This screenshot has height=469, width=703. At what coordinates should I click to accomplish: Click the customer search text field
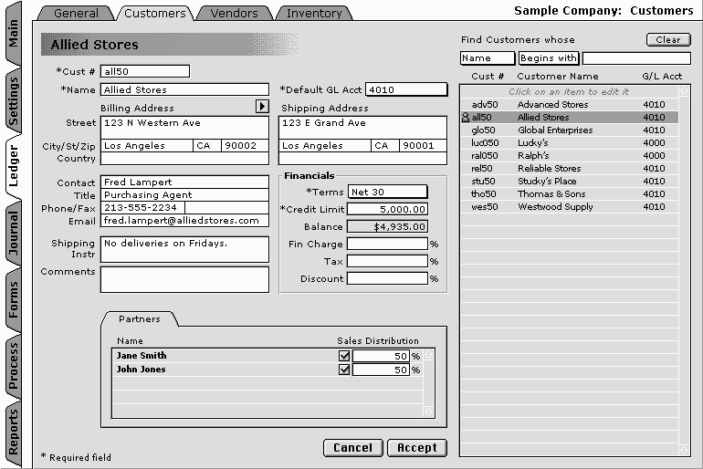(636, 58)
